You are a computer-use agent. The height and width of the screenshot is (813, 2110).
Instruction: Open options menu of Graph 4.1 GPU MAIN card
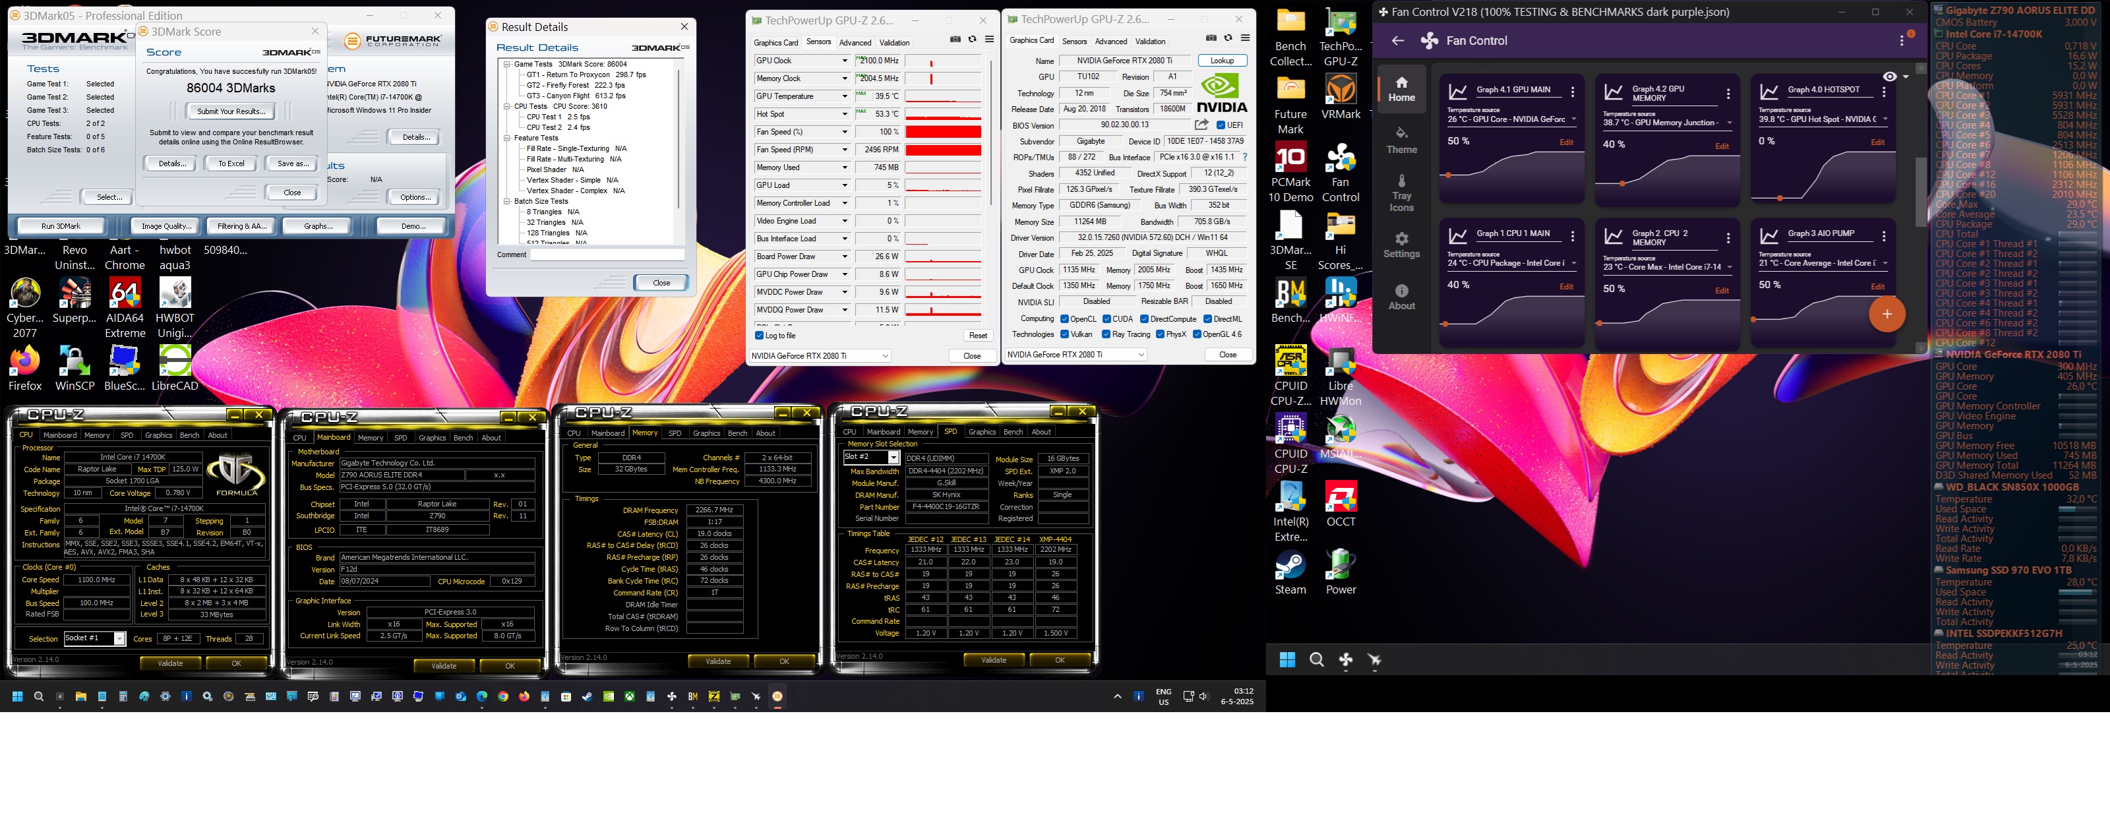click(1573, 92)
